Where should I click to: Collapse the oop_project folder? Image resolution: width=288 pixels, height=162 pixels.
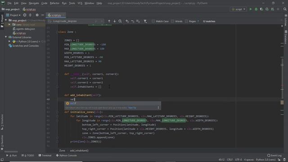pos(6,20)
